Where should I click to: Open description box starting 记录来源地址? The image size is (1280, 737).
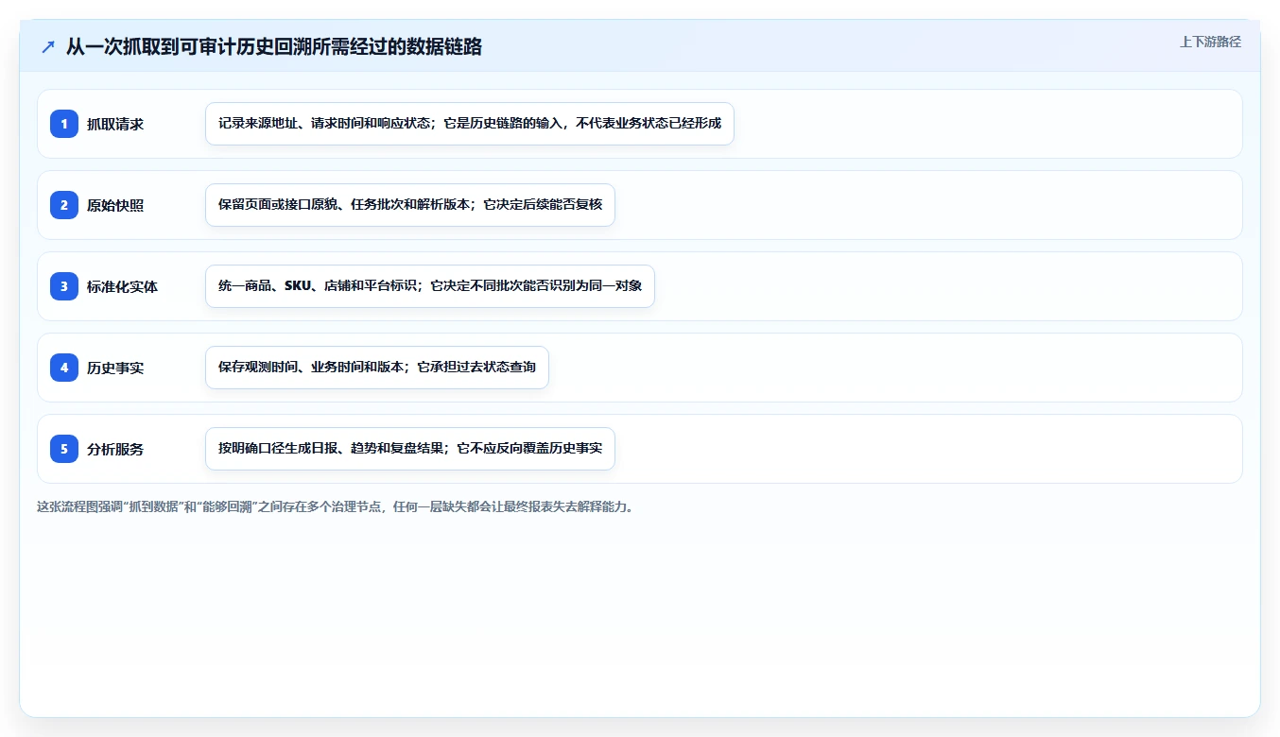click(470, 124)
